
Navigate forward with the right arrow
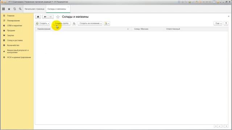pyautogui.click(x=50, y=17)
